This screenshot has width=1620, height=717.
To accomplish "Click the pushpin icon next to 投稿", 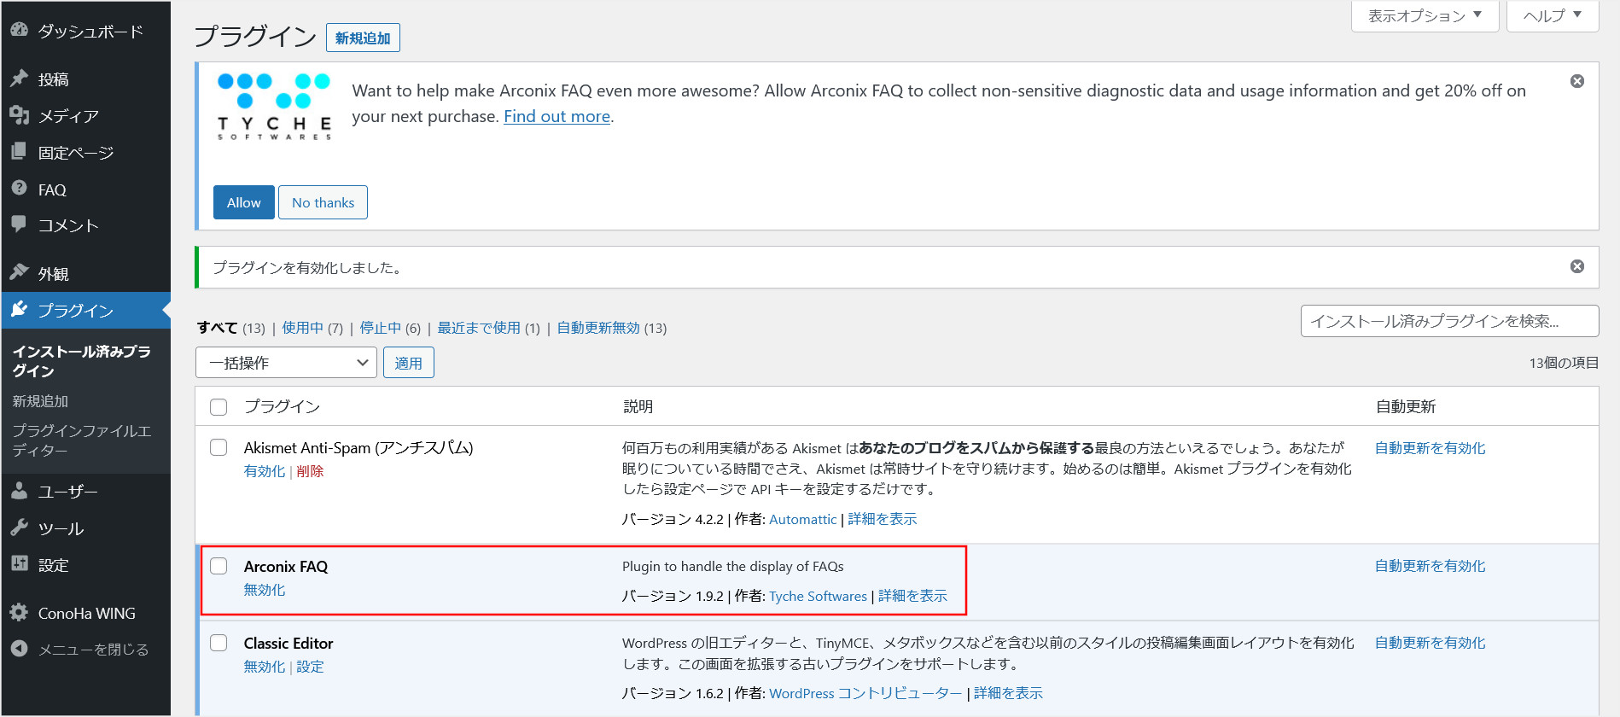I will click(19, 79).
